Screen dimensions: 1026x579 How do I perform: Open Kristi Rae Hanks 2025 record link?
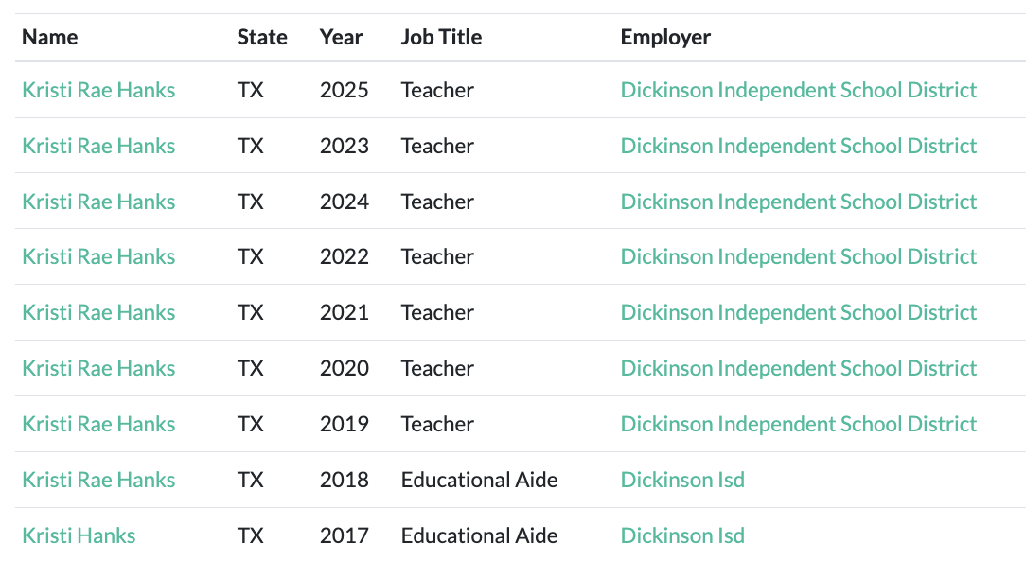point(98,90)
